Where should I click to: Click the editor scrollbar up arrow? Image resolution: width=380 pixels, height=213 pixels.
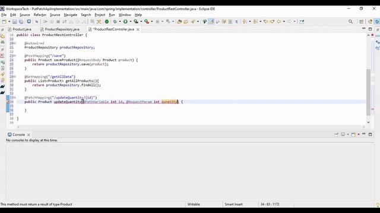point(368,35)
